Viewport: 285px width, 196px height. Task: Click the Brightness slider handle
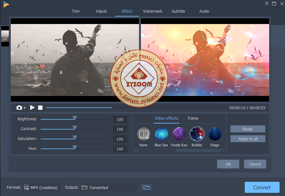click(75, 118)
